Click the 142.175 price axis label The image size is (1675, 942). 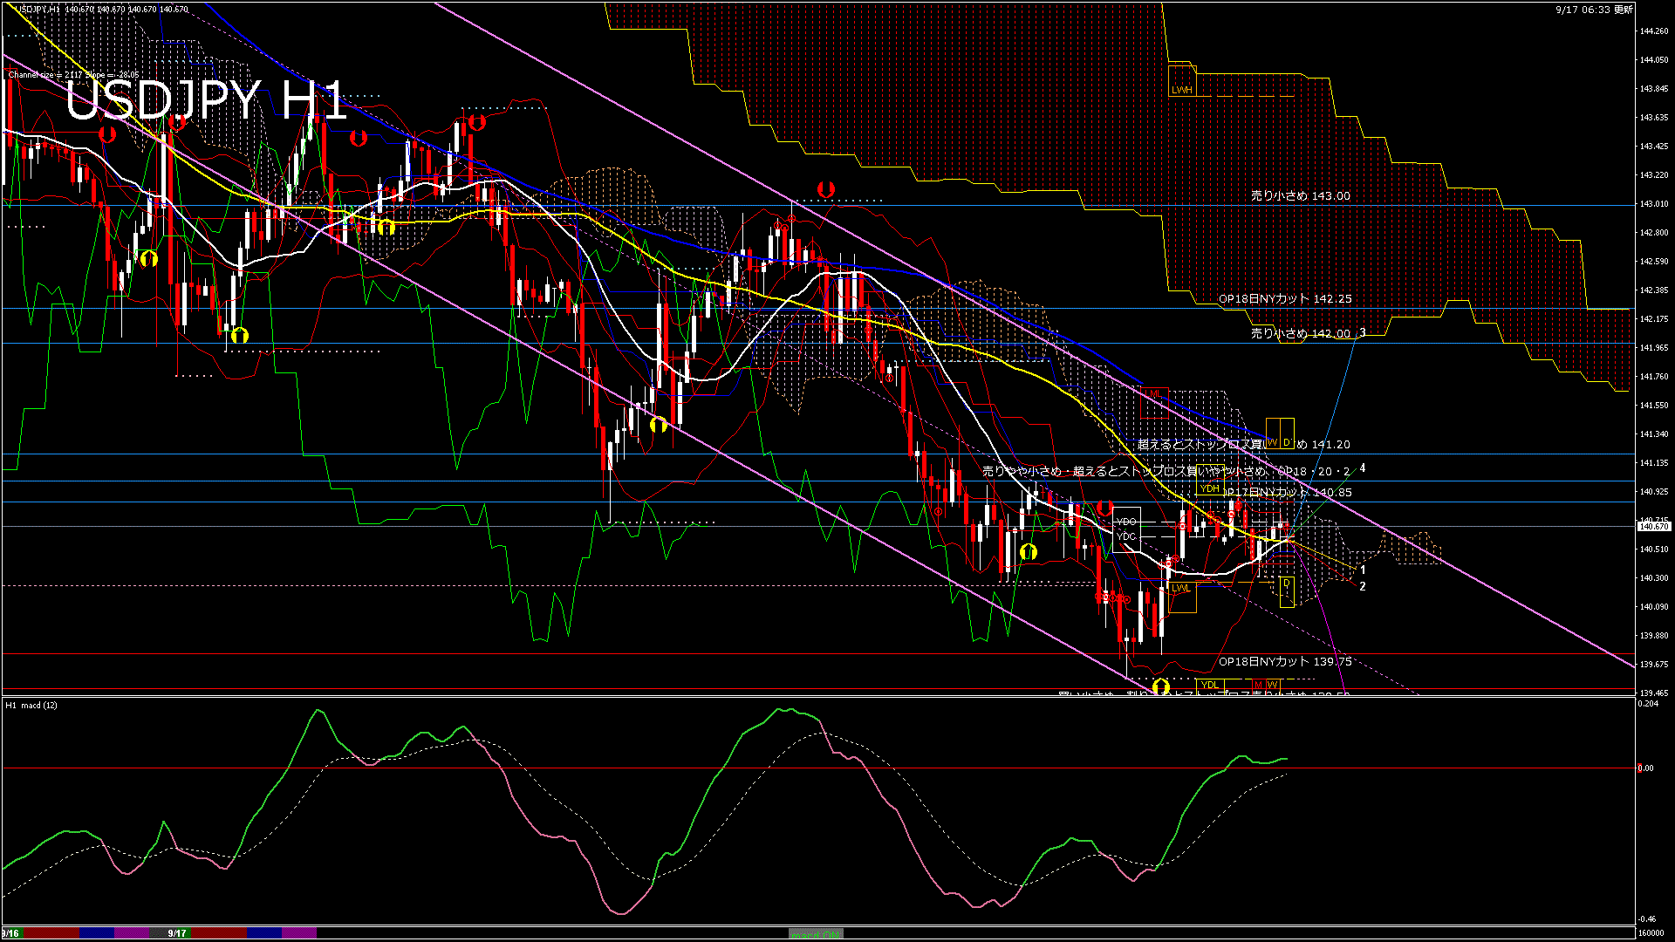click(x=1654, y=319)
